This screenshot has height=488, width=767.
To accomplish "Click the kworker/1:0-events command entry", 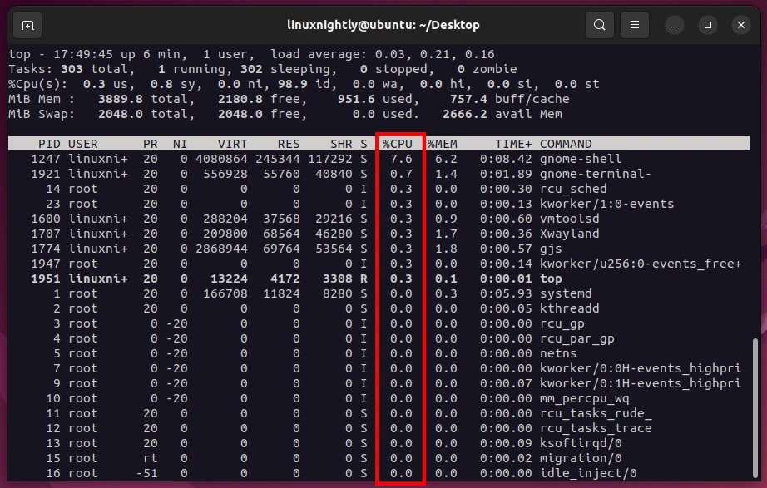I will (x=606, y=204).
